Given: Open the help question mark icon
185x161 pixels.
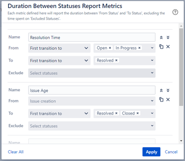Looking at the screenshot, I should [175, 12].
